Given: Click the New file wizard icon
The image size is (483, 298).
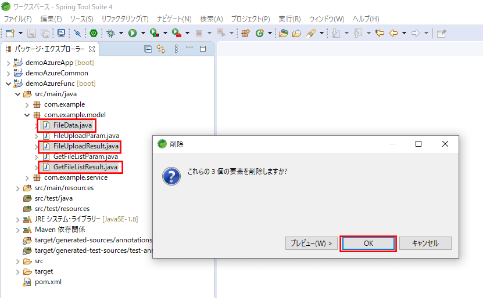Looking at the screenshot, I should (10, 33).
